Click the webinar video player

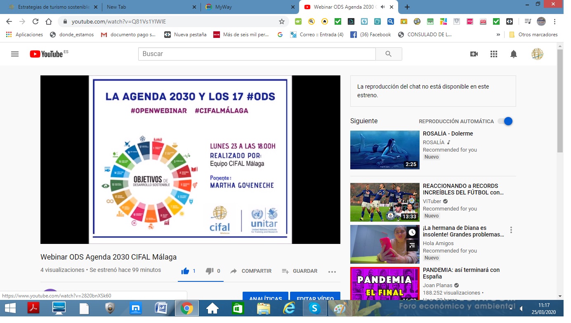(x=190, y=159)
